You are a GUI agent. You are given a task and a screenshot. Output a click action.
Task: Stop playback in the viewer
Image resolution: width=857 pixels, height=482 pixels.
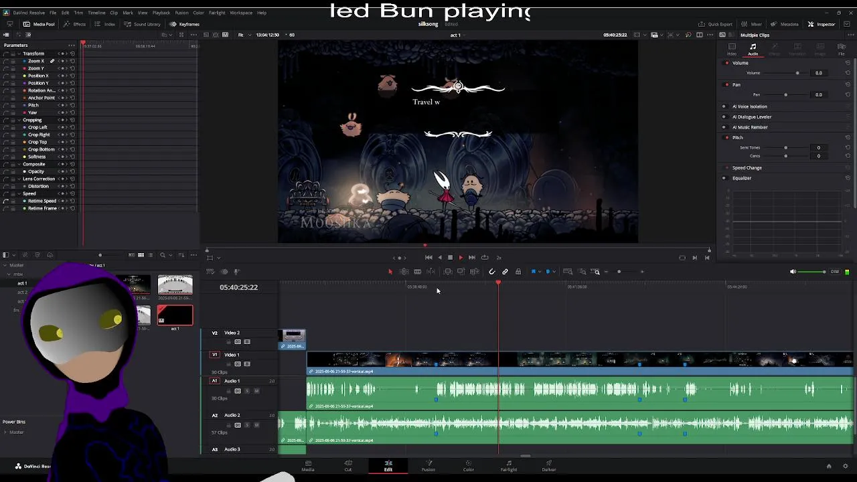point(450,257)
